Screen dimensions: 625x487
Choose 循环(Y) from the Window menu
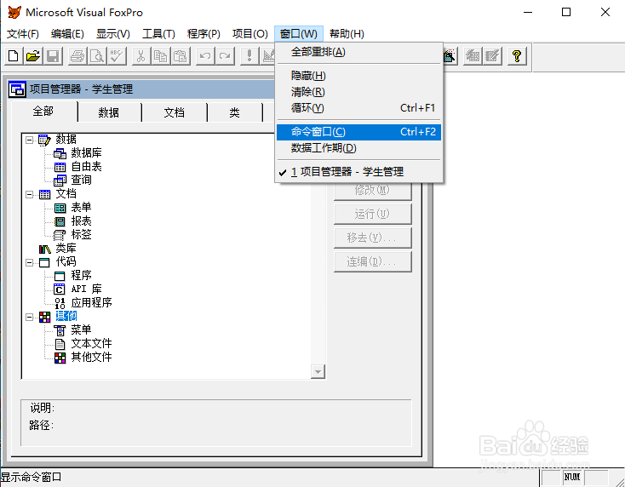click(358, 108)
